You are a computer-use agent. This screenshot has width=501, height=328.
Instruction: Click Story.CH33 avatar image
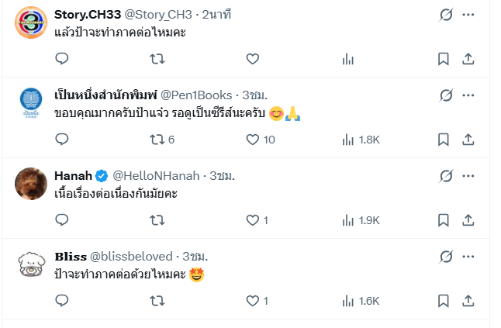[x=30, y=22]
